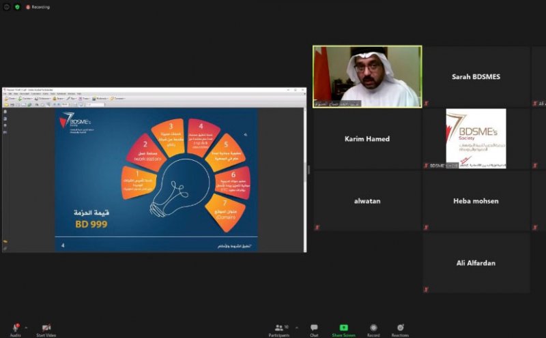
Task: Open the audio options arrow beside Audio
Action: coord(26,328)
